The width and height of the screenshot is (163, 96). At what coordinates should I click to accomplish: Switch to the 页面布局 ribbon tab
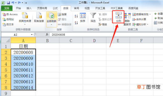click(42, 8)
